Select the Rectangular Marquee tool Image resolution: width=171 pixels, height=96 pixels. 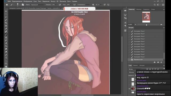[x=6, y=14]
